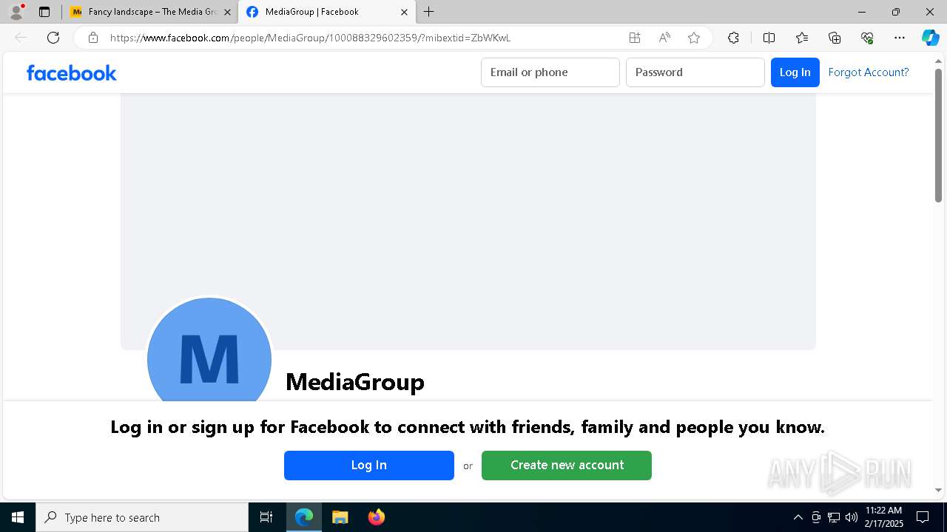Open File Explorer from the taskbar
Screen dimensions: 947x532
coord(340,517)
